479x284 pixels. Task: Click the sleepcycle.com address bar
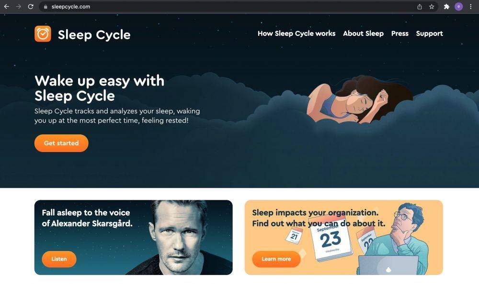pyautogui.click(x=229, y=7)
